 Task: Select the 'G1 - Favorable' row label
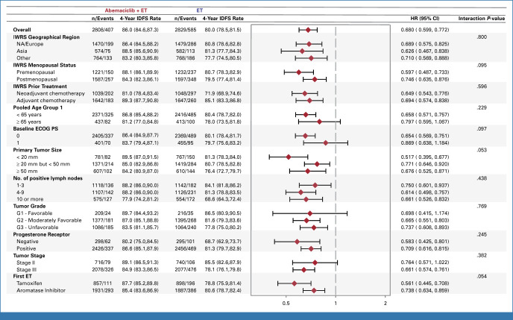pos(34,213)
